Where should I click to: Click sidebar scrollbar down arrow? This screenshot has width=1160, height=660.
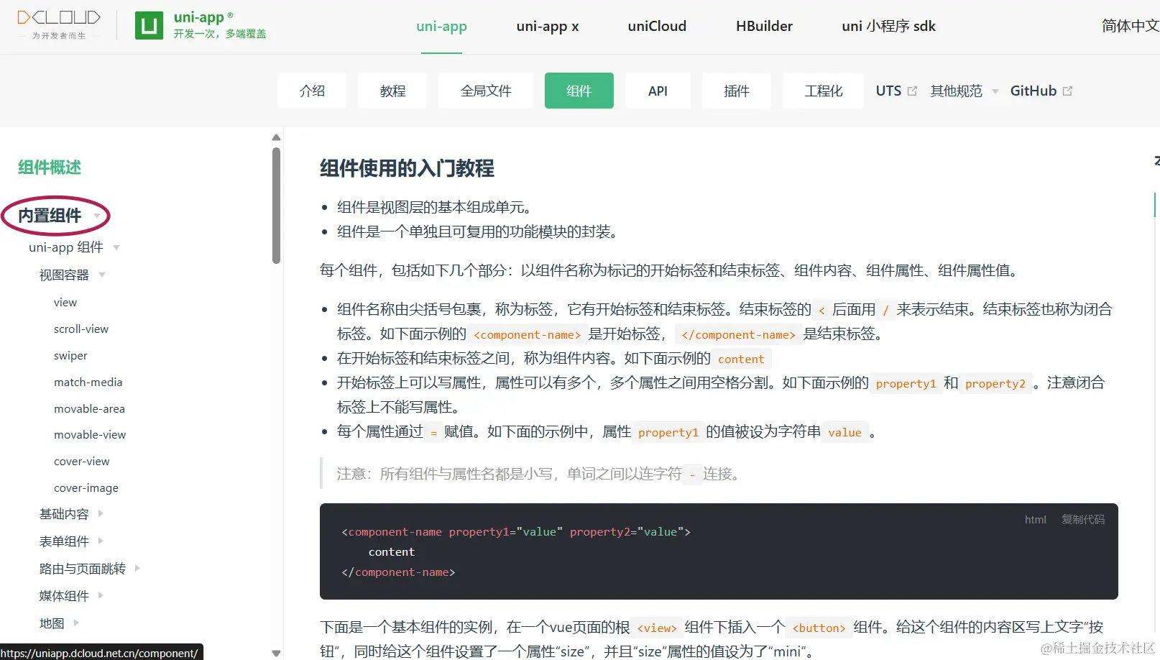pos(276,653)
